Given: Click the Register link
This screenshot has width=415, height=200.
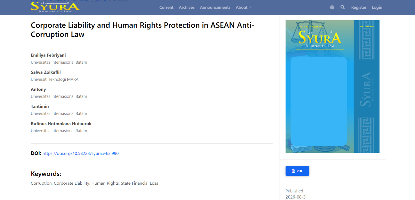Looking at the screenshot, I should coord(359,7).
